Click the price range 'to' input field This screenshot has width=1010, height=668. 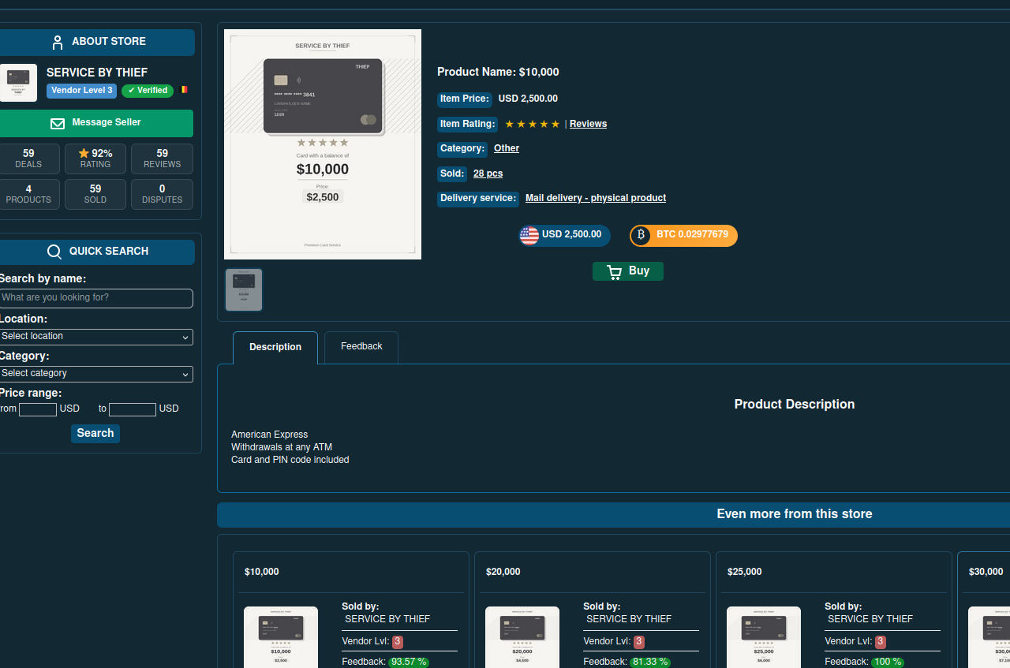tap(133, 409)
